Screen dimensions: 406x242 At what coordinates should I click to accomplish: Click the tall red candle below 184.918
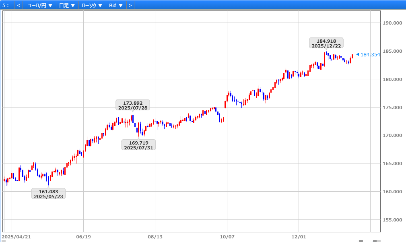pyautogui.click(x=324, y=59)
